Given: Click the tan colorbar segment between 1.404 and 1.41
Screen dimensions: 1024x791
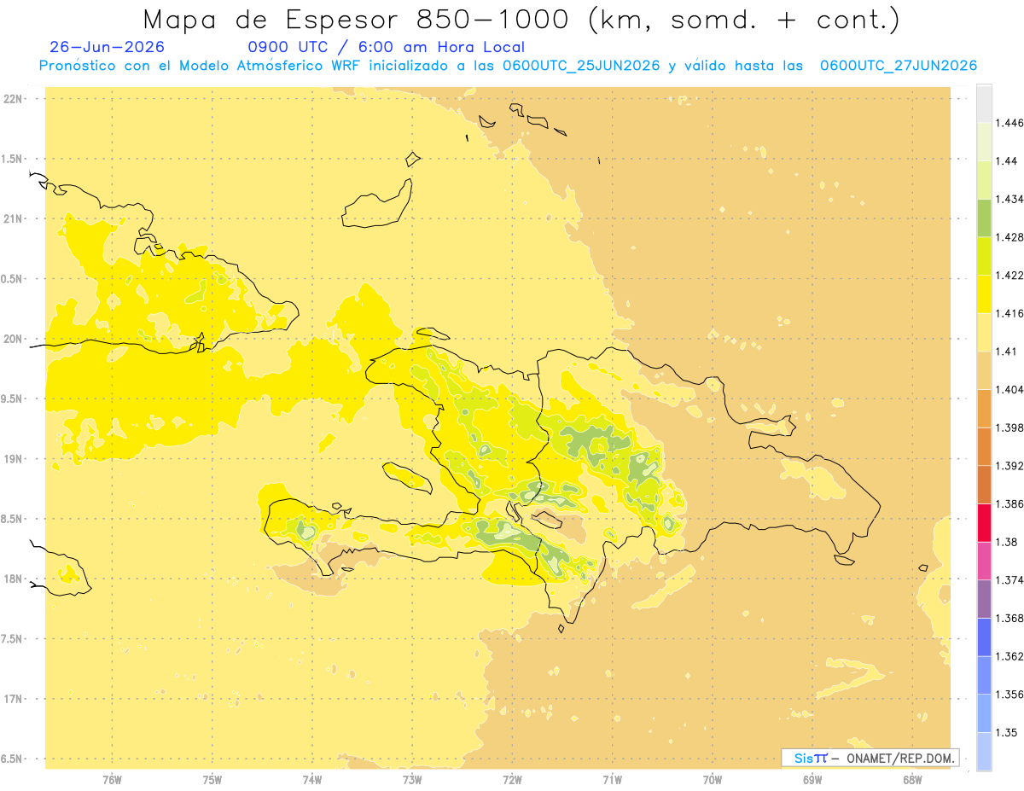Looking at the screenshot, I should [984, 370].
